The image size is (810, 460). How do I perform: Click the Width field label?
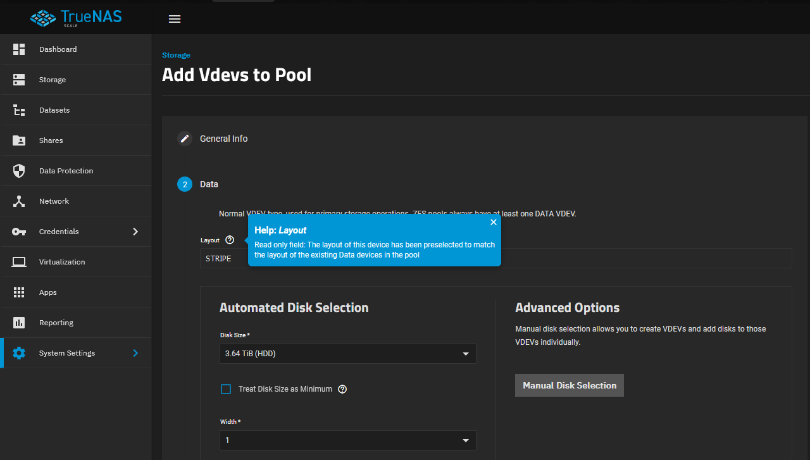[230, 421]
